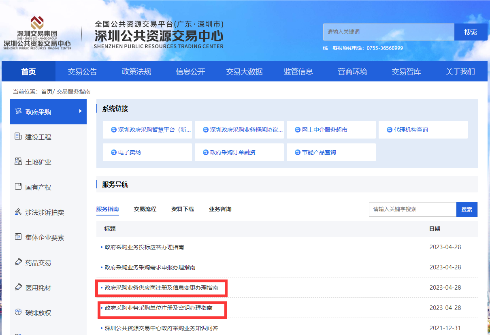
Task: Open the 交易公告 navigation menu
Action: click(x=82, y=72)
